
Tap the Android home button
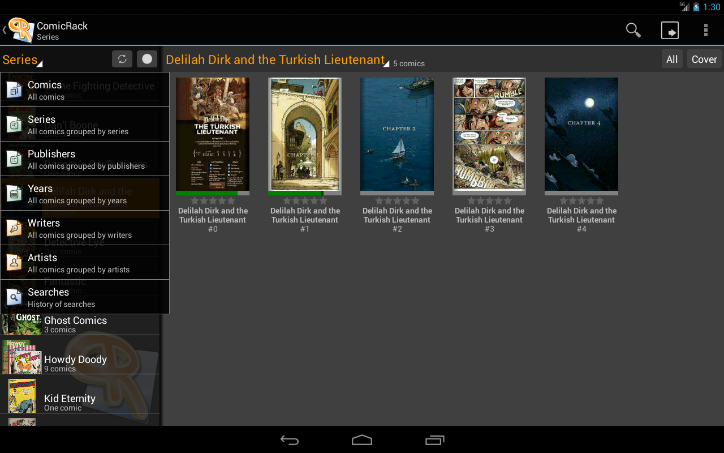(x=362, y=440)
